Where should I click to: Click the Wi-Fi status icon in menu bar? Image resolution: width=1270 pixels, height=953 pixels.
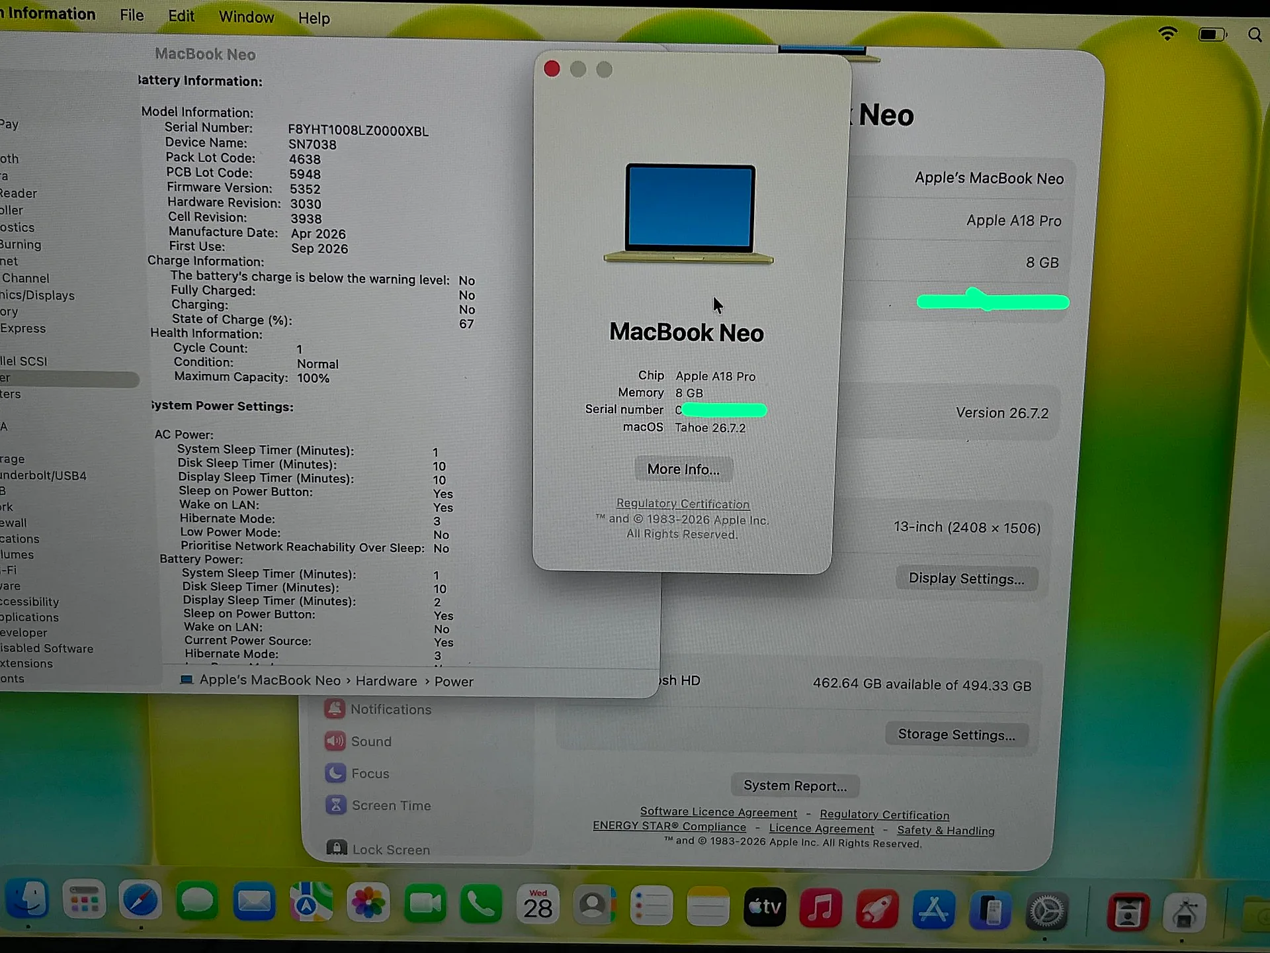(x=1167, y=34)
